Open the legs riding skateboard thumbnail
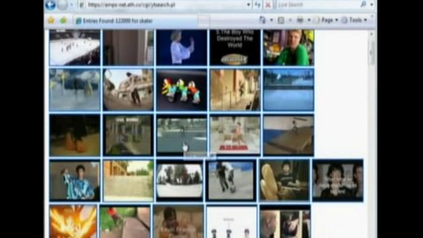This screenshot has width=423, height=238. [x=231, y=180]
